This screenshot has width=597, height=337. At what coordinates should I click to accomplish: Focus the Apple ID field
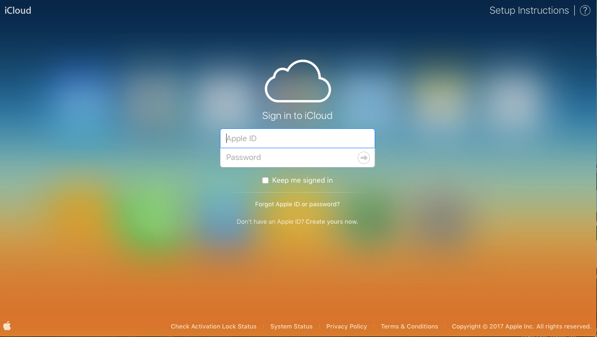tap(298, 138)
